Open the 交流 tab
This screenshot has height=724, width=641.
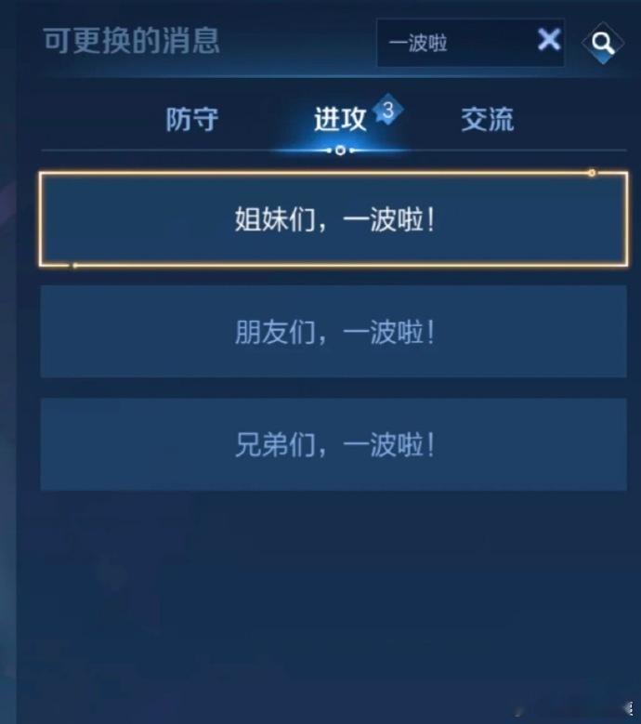pos(488,119)
